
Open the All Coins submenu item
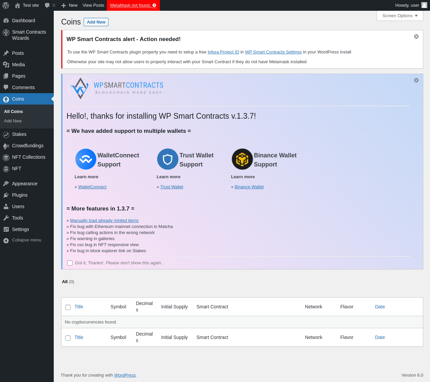pos(13,112)
